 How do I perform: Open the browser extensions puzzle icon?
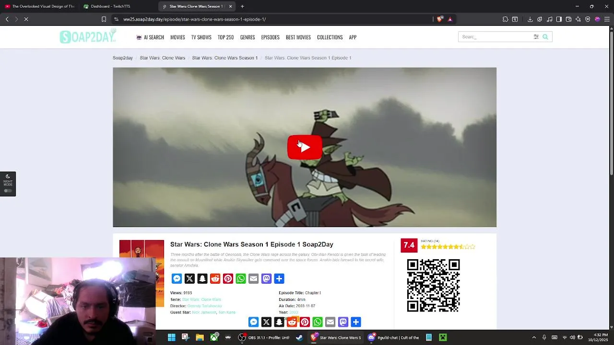505,19
